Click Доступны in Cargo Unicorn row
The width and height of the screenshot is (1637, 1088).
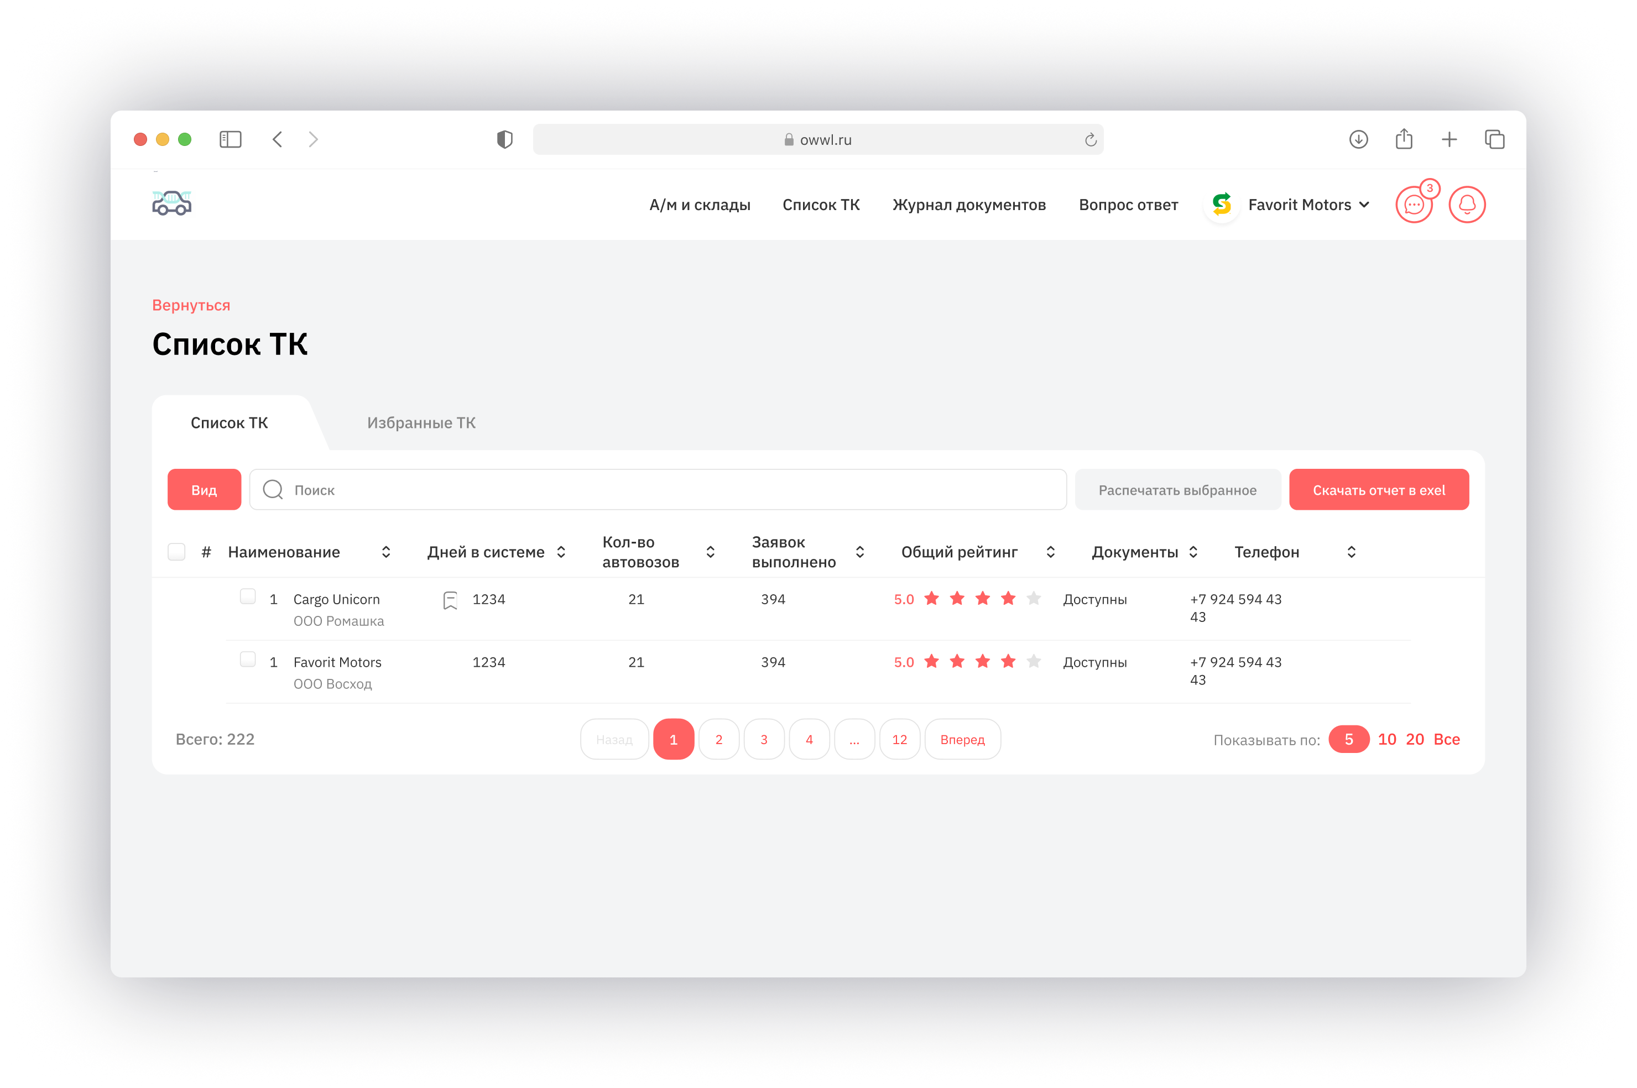point(1094,599)
